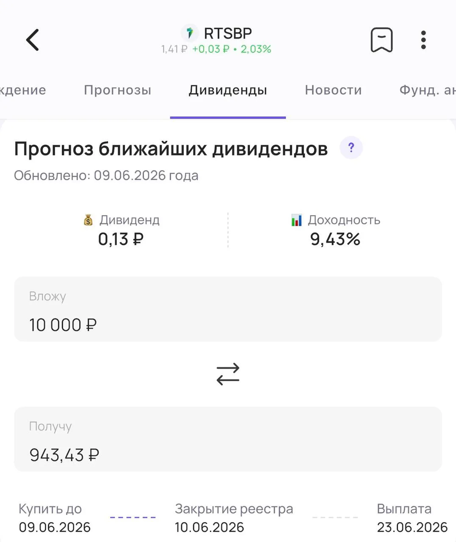Screen dimensions: 456x542
Task: Open the three-dot more options menu
Action: click(423, 40)
